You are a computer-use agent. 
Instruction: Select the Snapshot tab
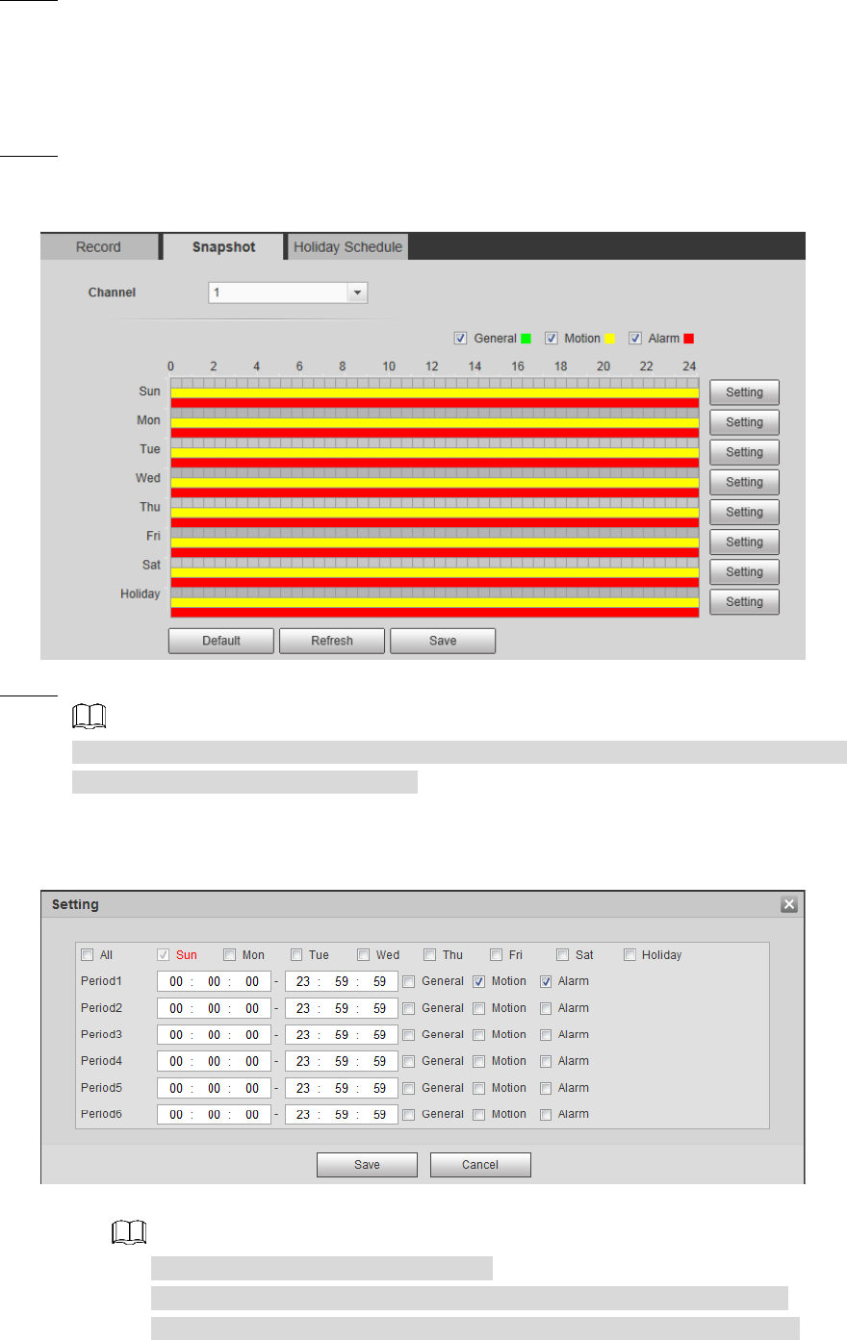click(223, 247)
